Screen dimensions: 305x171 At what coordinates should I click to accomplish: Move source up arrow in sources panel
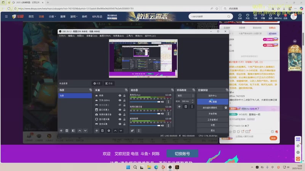116,131
